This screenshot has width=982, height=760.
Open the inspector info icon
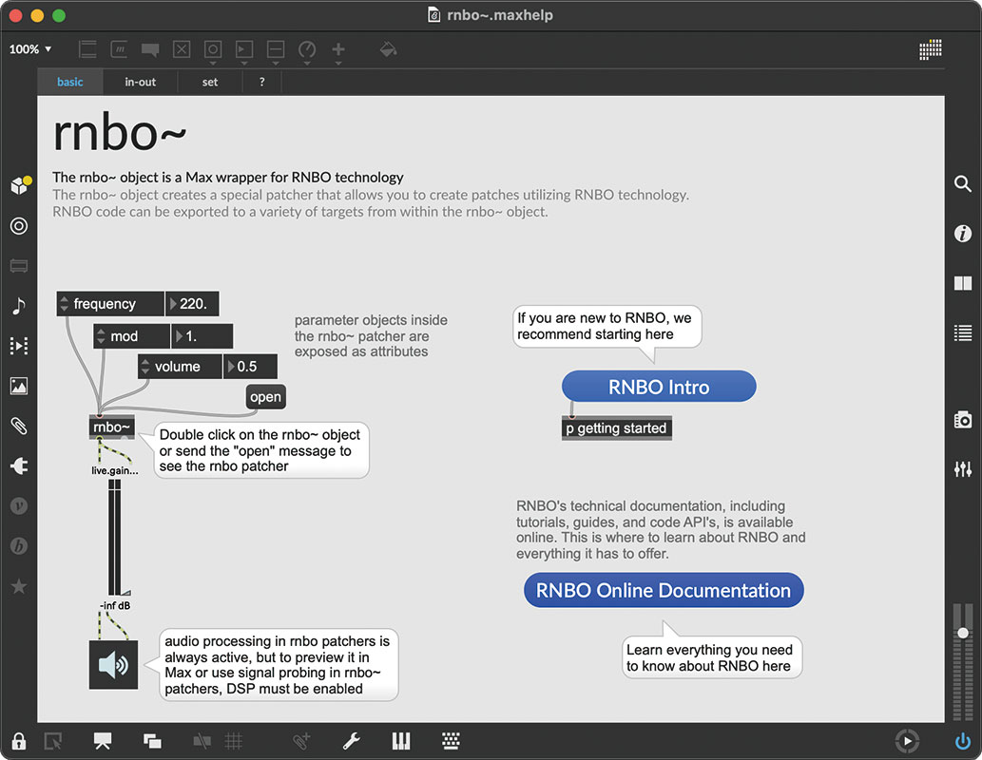[x=963, y=234]
